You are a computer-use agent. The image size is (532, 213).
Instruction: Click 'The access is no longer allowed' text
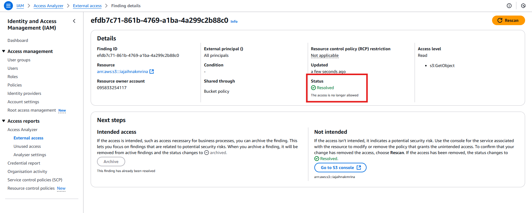[335, 95]
